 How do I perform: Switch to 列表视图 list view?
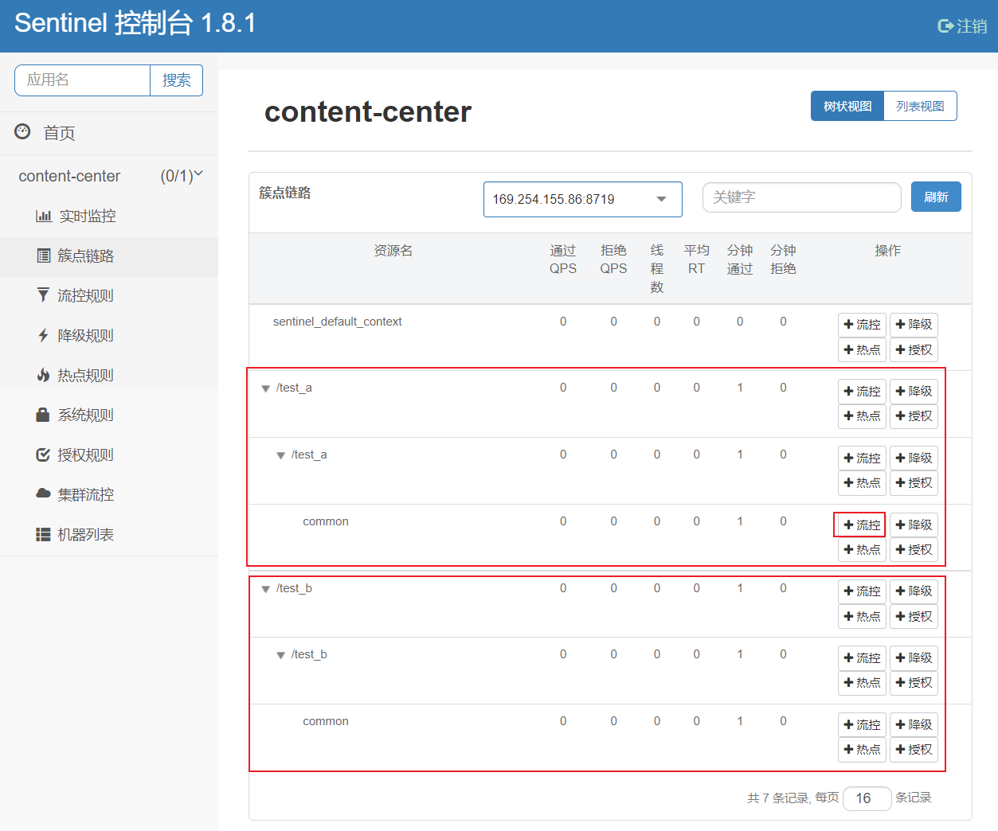click(x=920, y=106)
